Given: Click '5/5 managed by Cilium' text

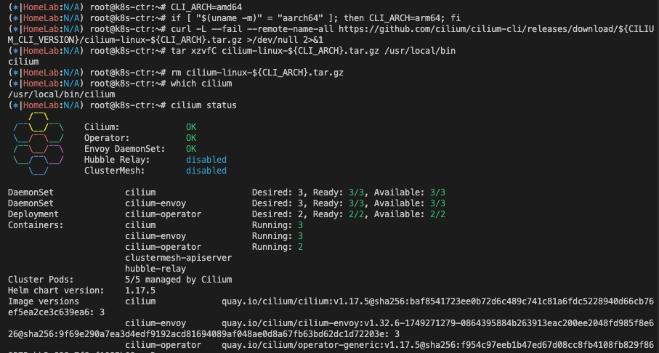Looking at the screenshot, I should (178, 280).
